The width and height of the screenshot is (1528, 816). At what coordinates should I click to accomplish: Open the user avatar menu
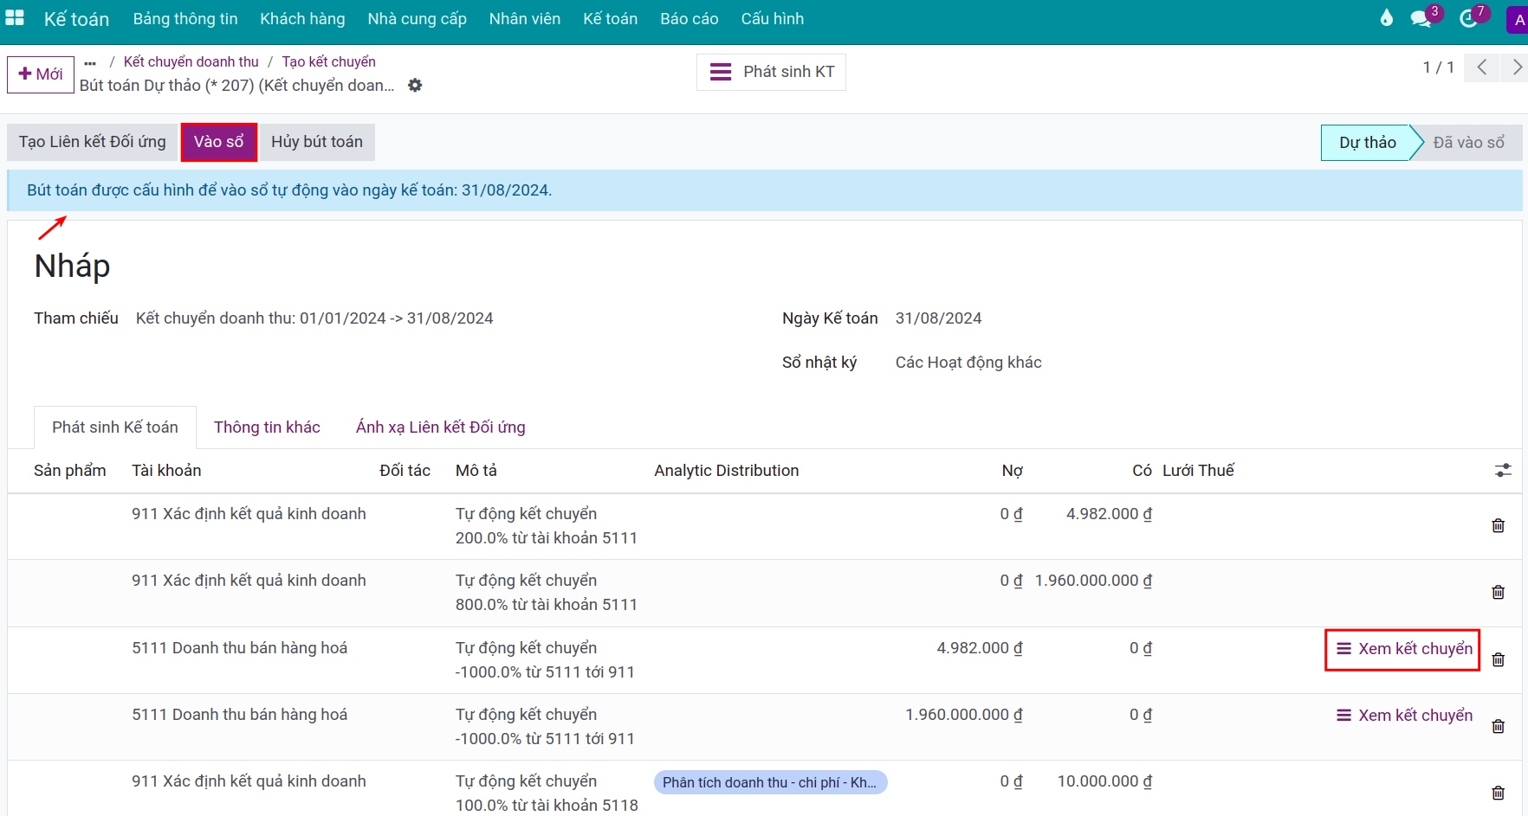(1518, 19)
